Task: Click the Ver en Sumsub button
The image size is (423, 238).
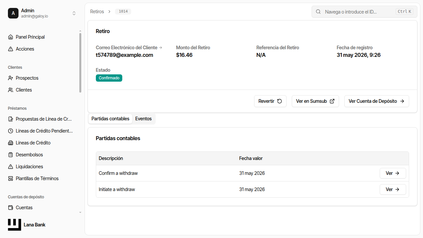Action: click(315, 101)
